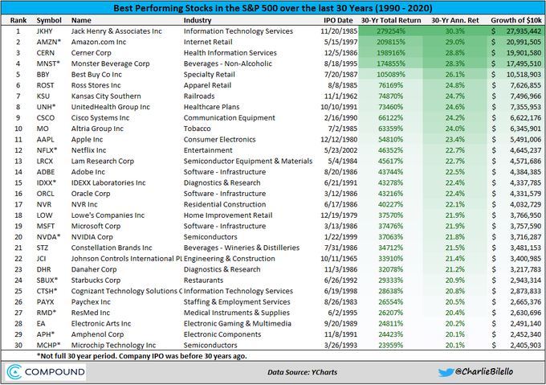This screenshot has height=385, width=546.
Task: Click the Growth of $10k header
Action: 516,20
